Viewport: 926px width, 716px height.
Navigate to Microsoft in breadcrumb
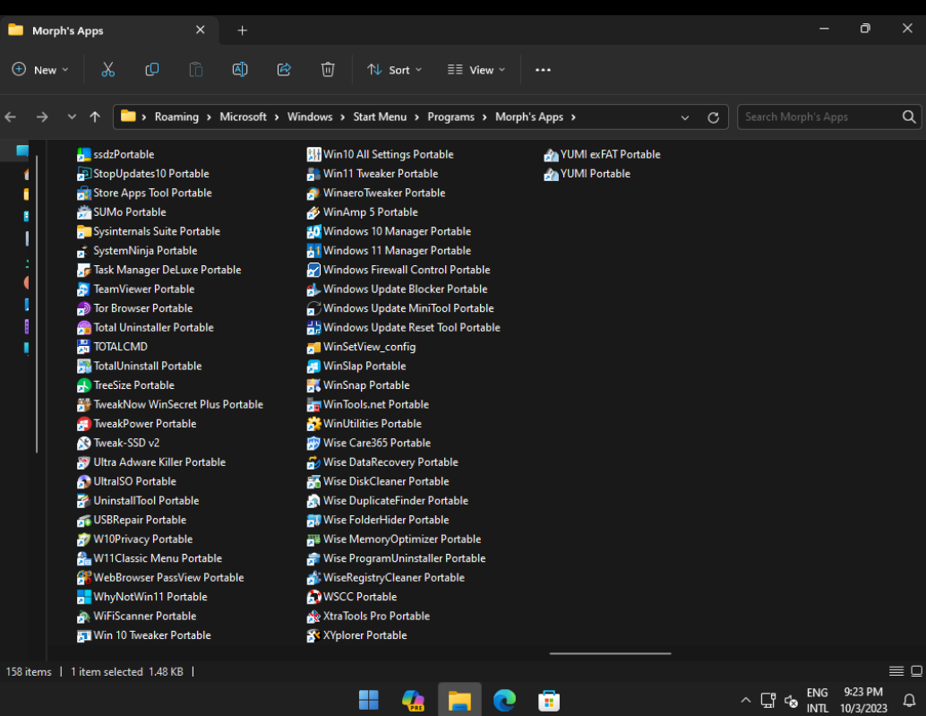point(243,117)
